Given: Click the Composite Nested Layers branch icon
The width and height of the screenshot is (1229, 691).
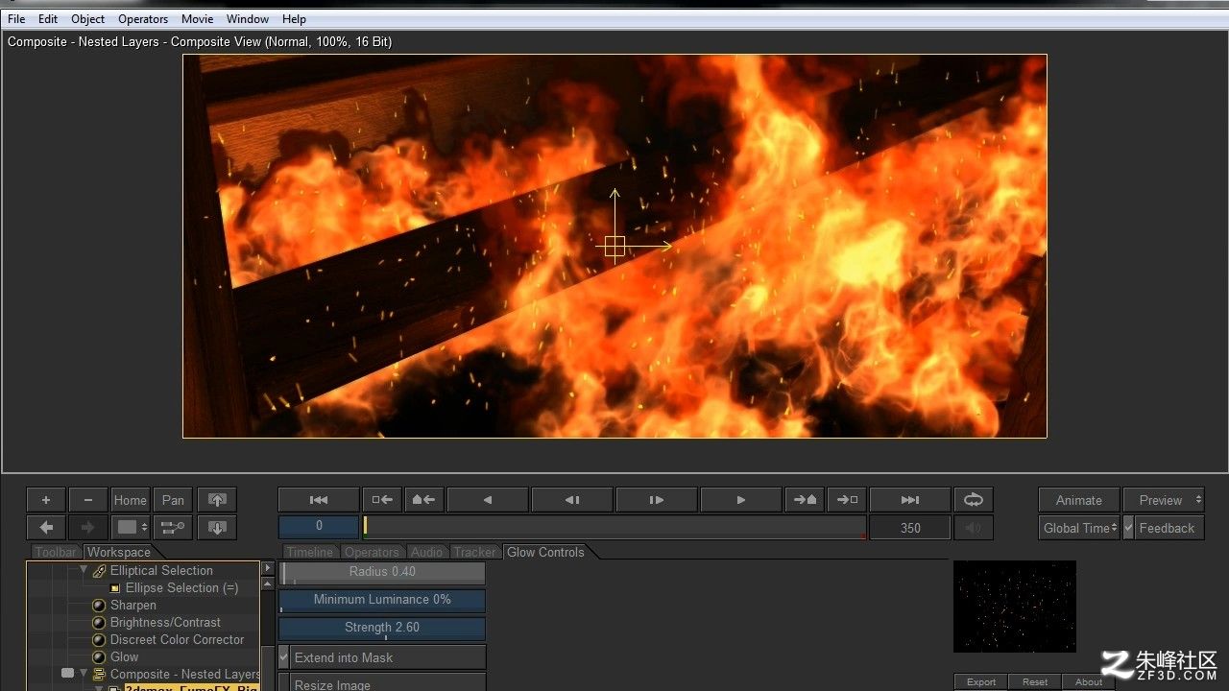Looking at the screenshot, I should coord(99,675).
